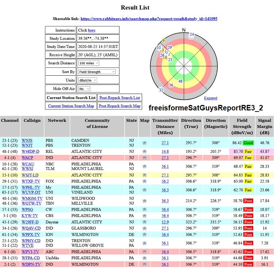The image size is (274, 268).
Task: Open the WPVI-TV callsign link
Action: pos(31,252)
